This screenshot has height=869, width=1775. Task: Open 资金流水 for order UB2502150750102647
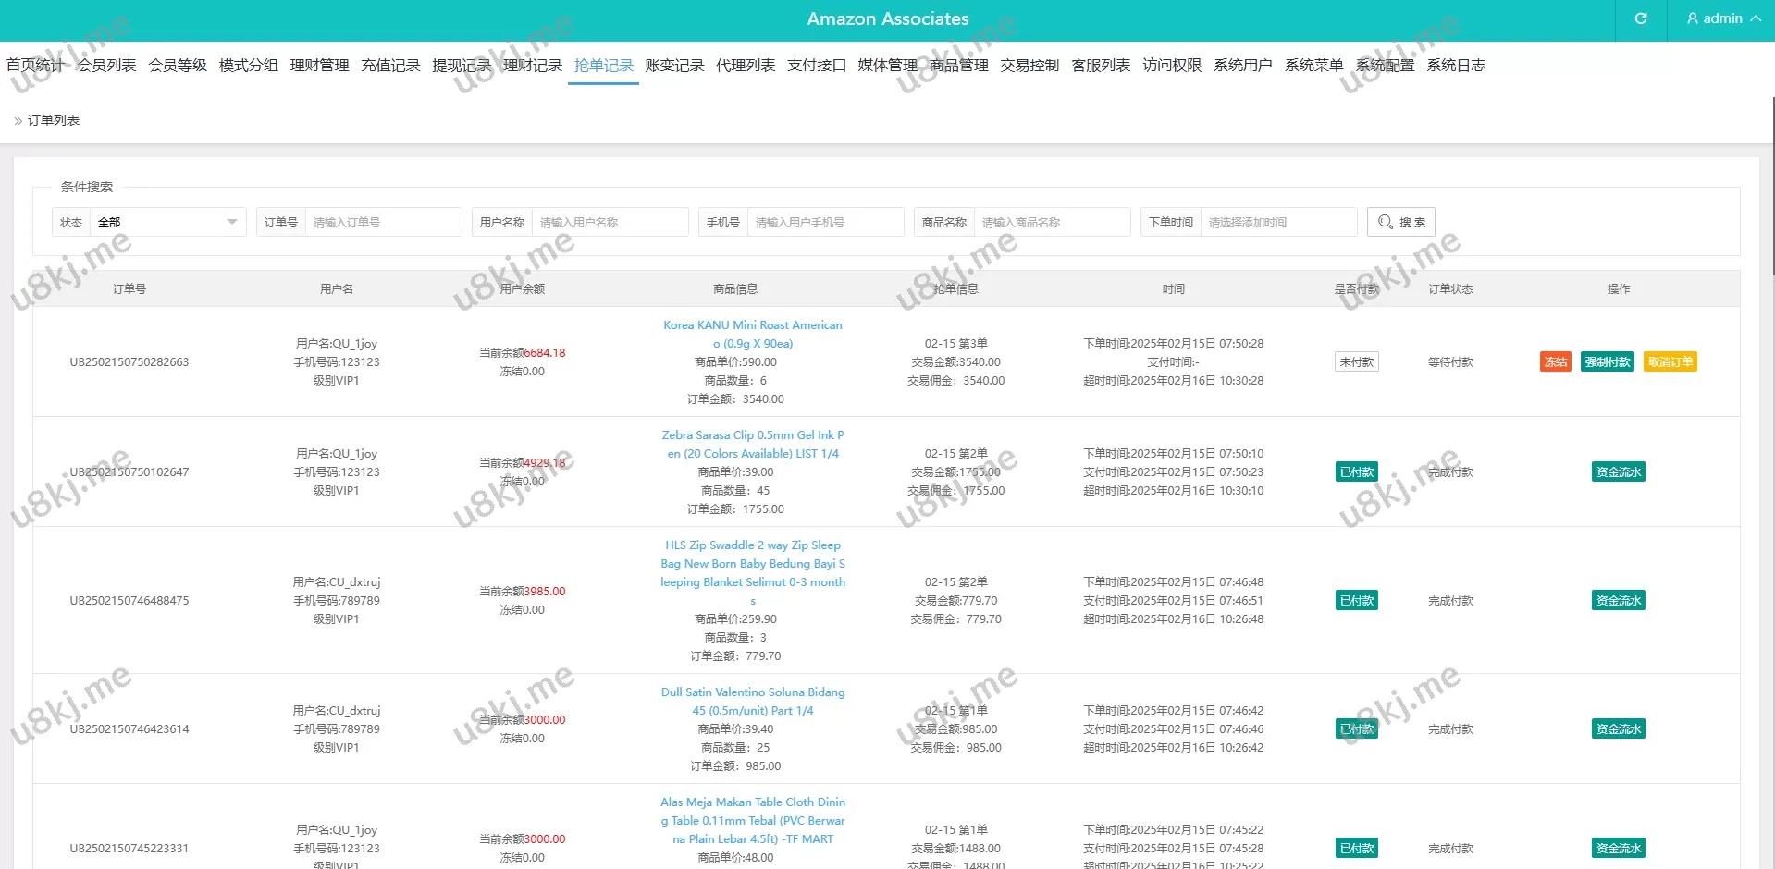pos(1618,472)
